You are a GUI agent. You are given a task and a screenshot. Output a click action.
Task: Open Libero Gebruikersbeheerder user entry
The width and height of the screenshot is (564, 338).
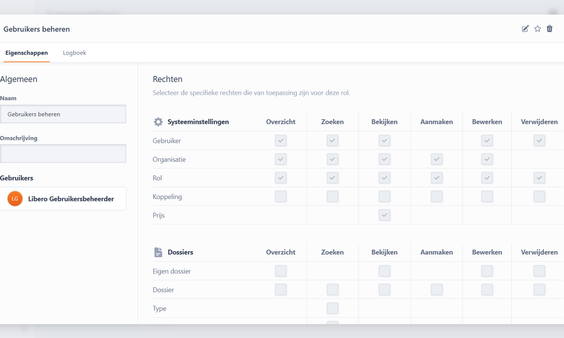coord(63,199)
